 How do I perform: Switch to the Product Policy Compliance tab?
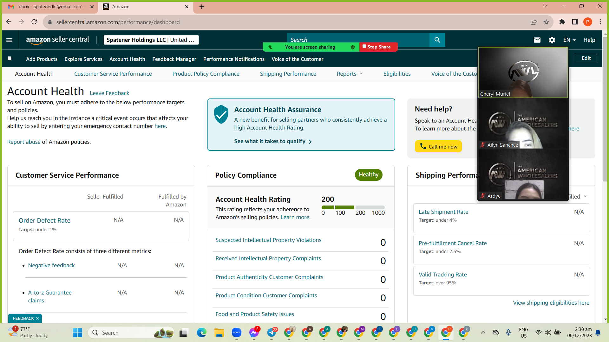coord(206,74)
